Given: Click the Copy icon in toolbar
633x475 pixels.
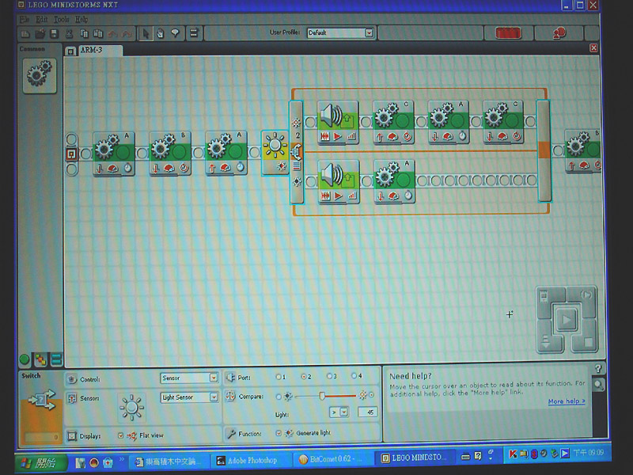Looking at the screenshot, I should (x=84, y=34).
